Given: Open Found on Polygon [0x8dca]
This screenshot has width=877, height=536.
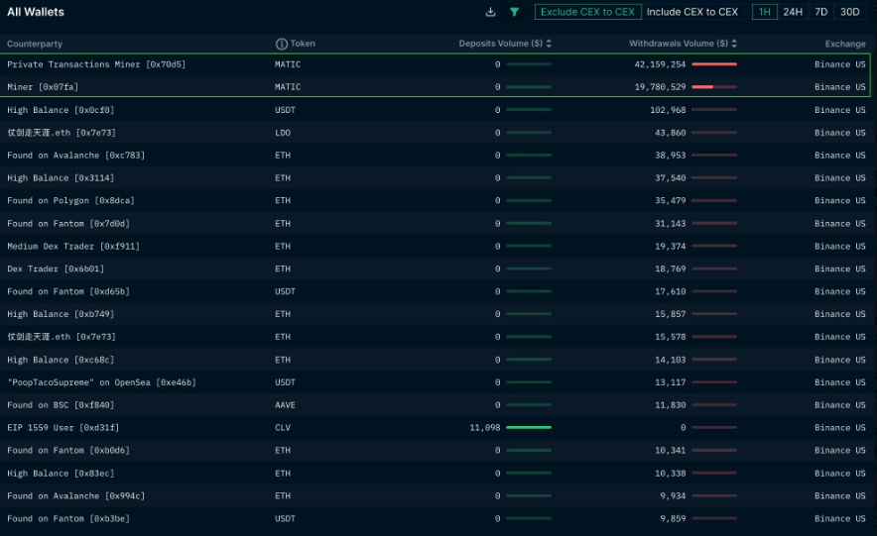Looking at the screenshot, I should click(x=70, y=200).
